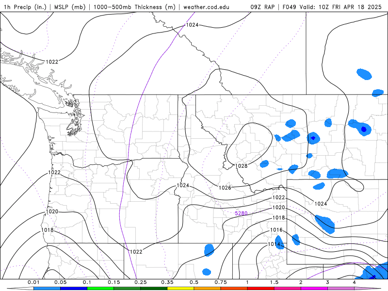
Task: Click the legend value 0.15
Action: pos(114,282)
